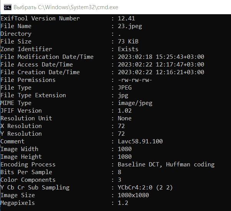Click the File Type Extension value jpg

pyautogui.click(x=123, y=95)
